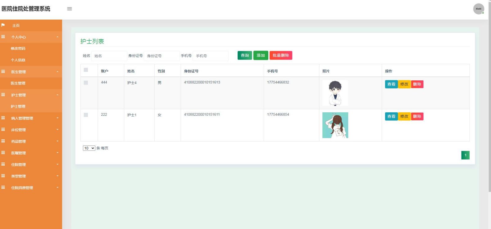
Task: Focus the 手机号 search input field
Action: click(x=211, y=56)
